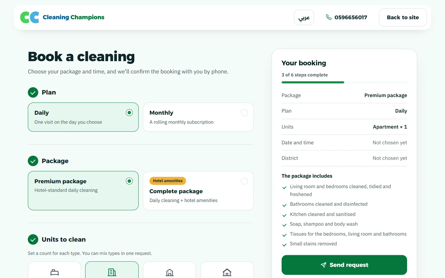
Task: Click 'The package includes' heading
Action: (x=307, y=176)
